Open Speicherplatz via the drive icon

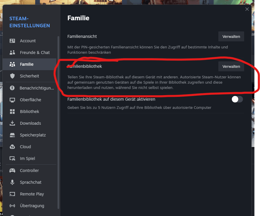[12, 135]
